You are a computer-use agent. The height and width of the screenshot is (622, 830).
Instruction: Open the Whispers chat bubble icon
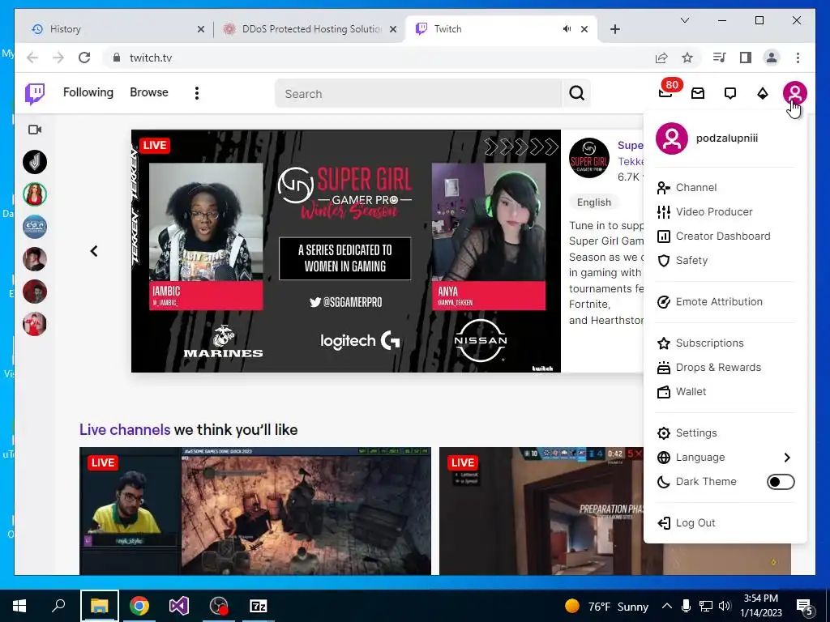[x=730, y=94]
